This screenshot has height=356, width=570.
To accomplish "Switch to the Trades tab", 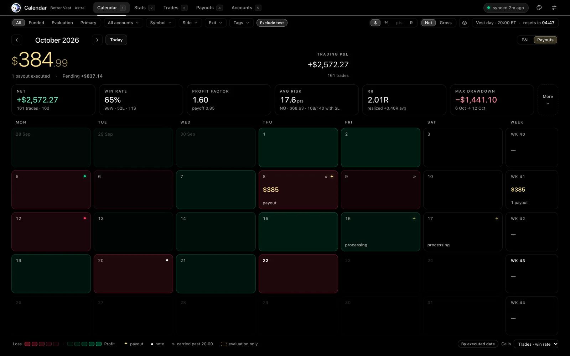I will (x=175, y=7).
